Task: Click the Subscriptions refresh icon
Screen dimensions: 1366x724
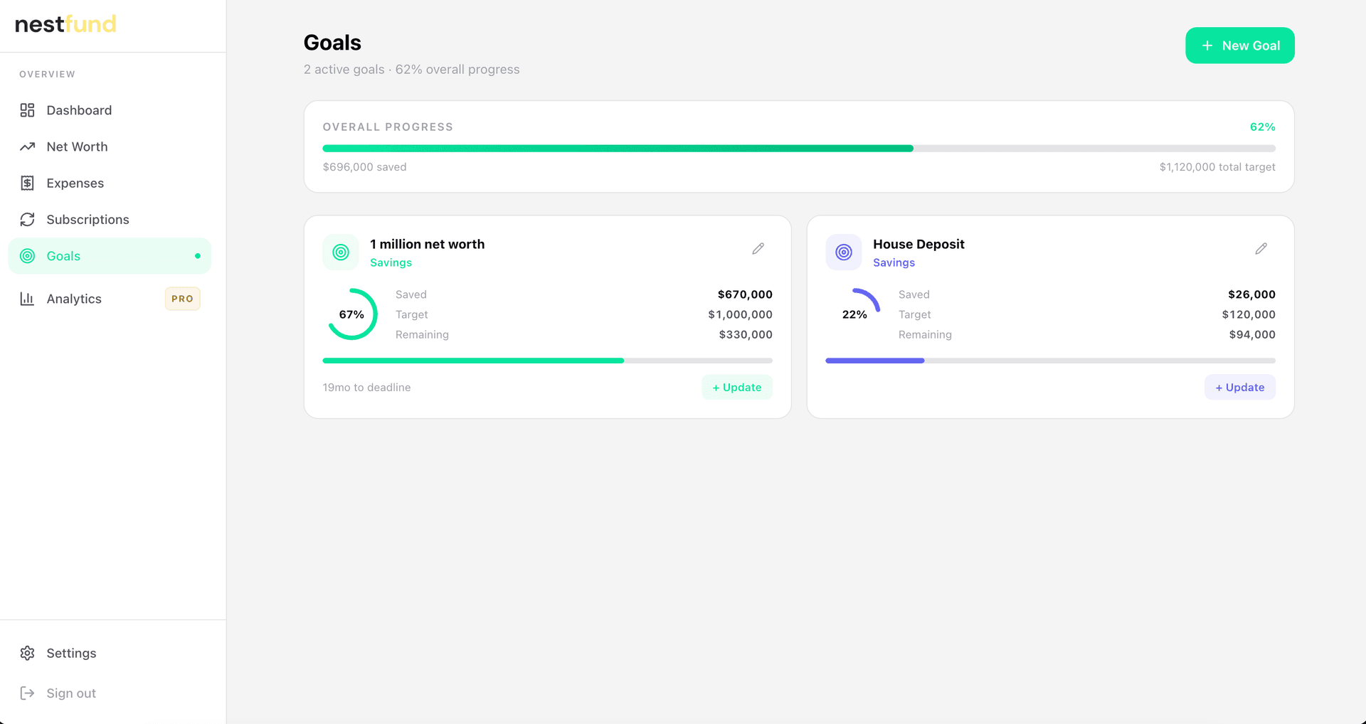Action: tap(27, 219)
